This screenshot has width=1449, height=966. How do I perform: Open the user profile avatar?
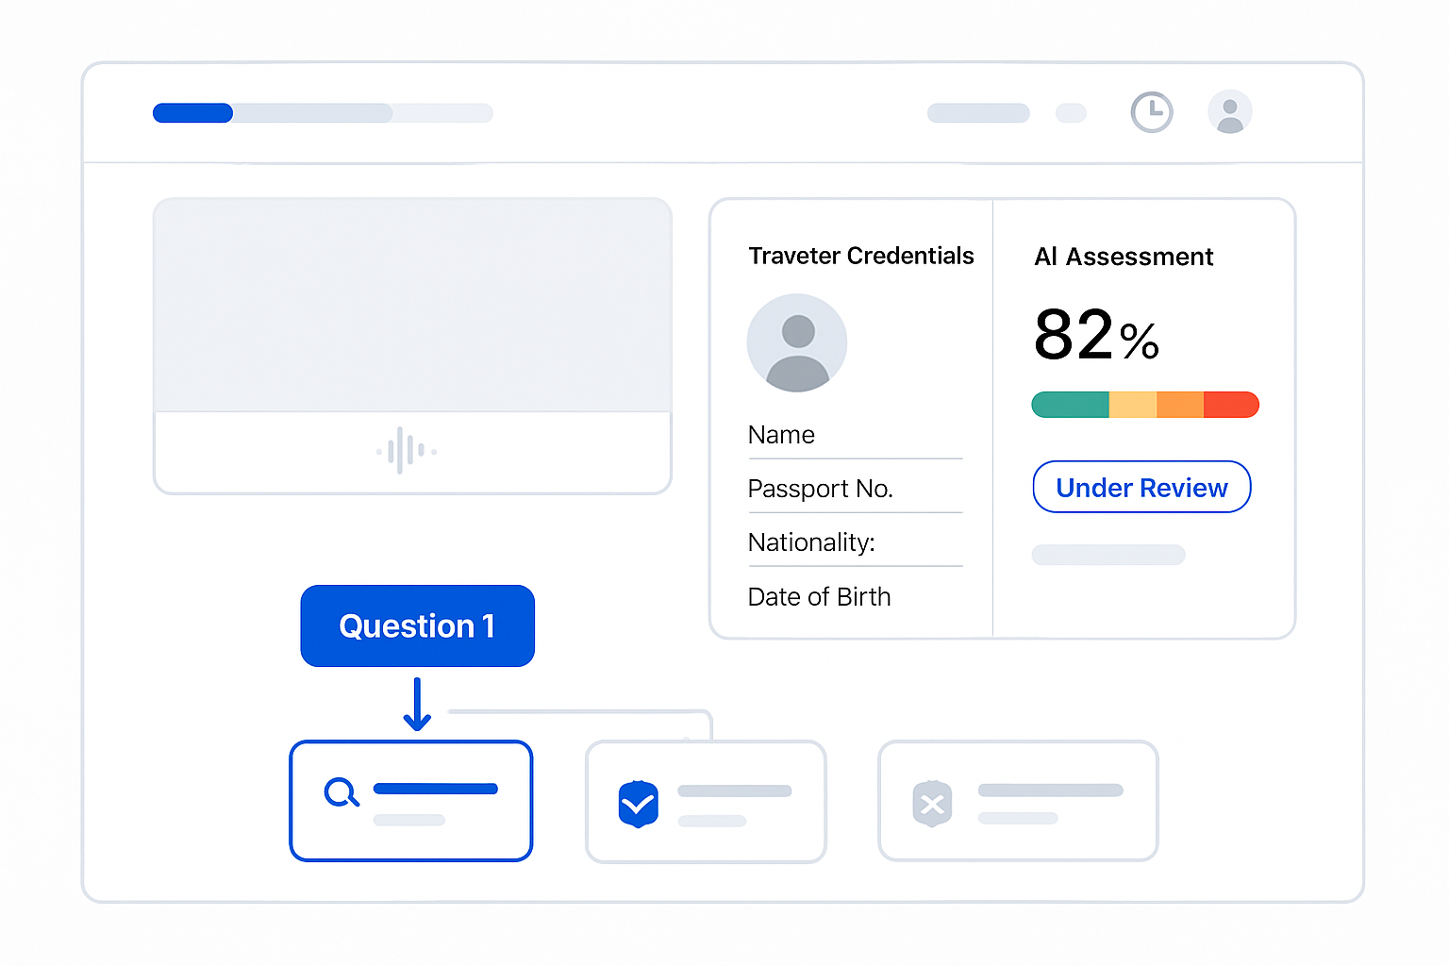[1229, 112]
